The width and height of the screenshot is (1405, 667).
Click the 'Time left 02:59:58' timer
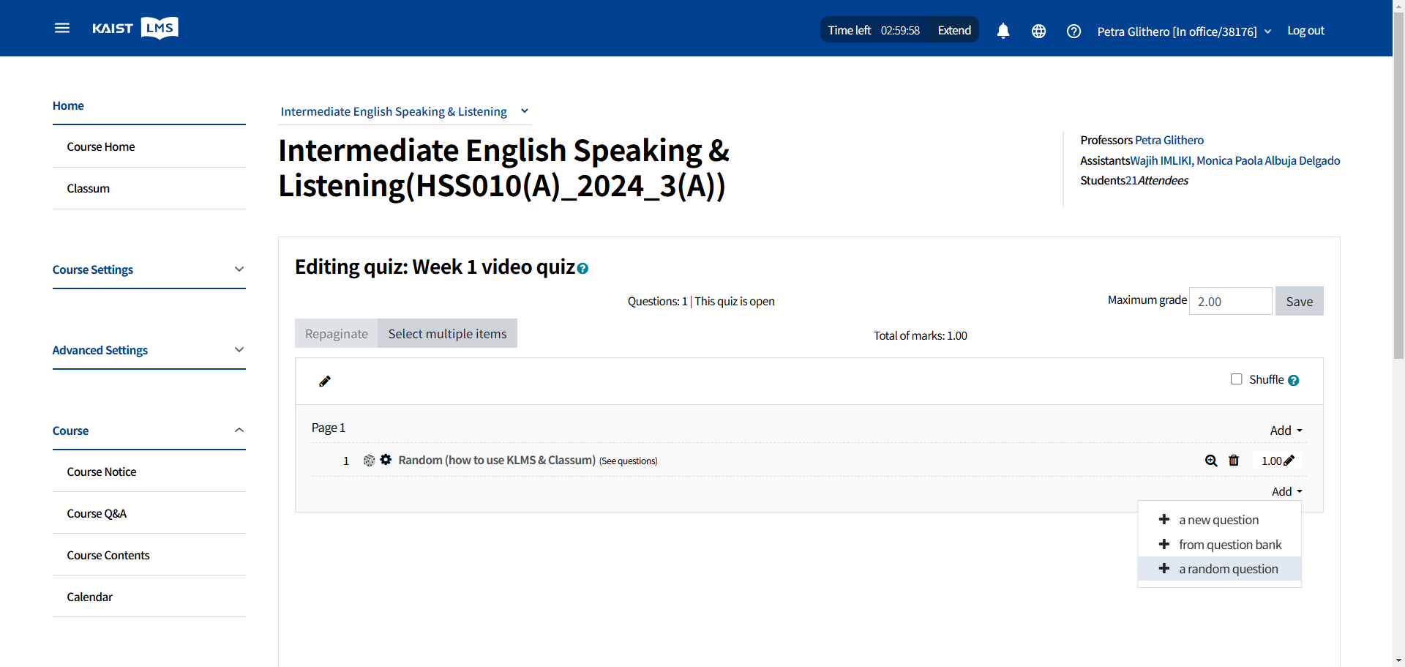[874, 30]
